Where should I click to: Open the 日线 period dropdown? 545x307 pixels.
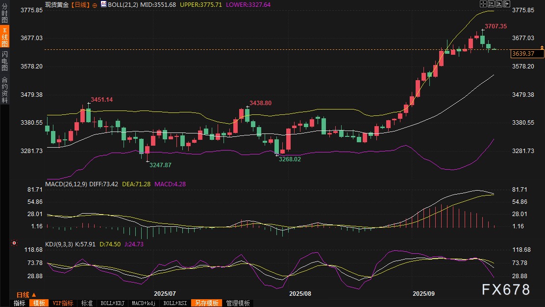26,294
